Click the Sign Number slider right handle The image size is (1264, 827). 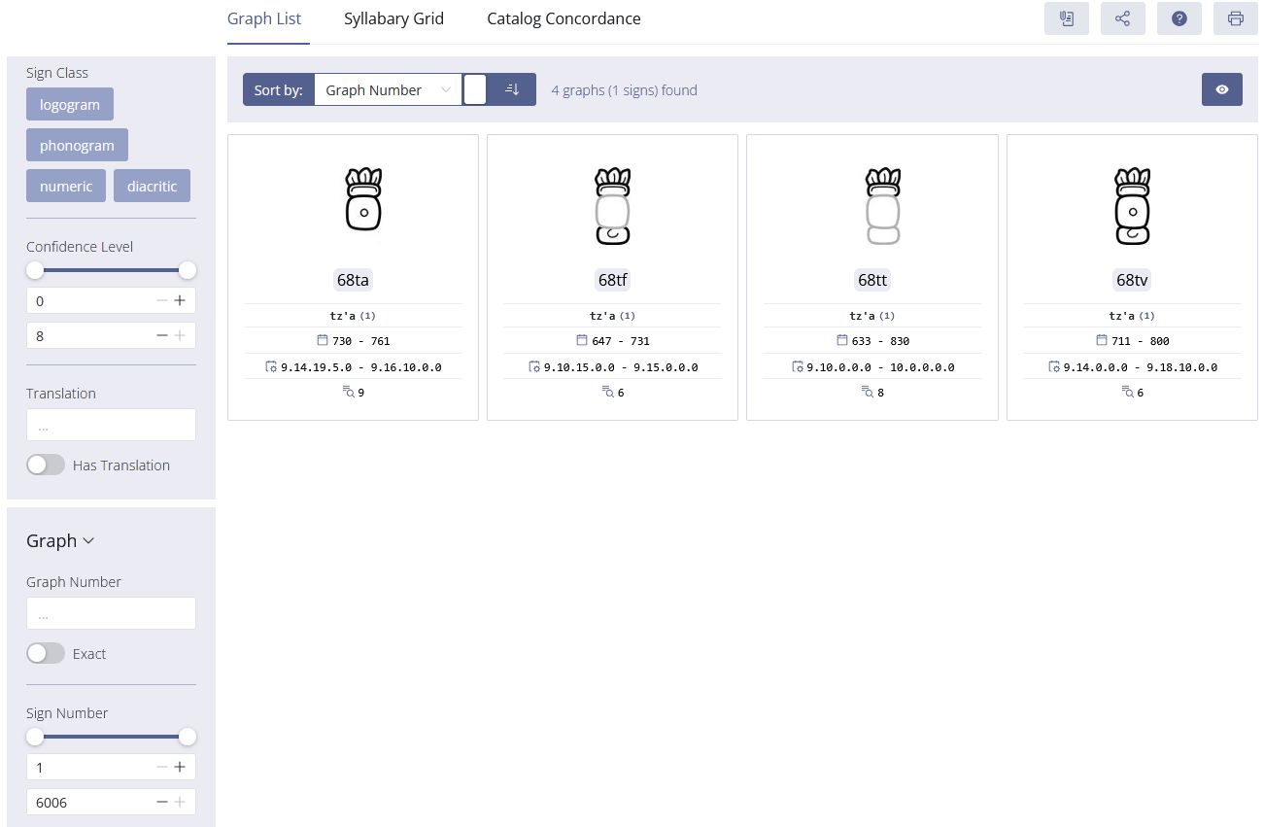(188, 737)
